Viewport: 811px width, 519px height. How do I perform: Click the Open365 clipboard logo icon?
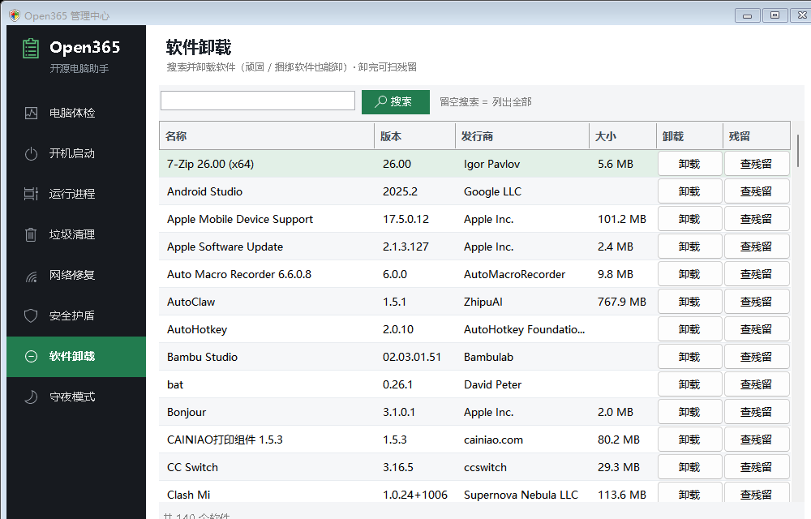click(x=31, y=49)
